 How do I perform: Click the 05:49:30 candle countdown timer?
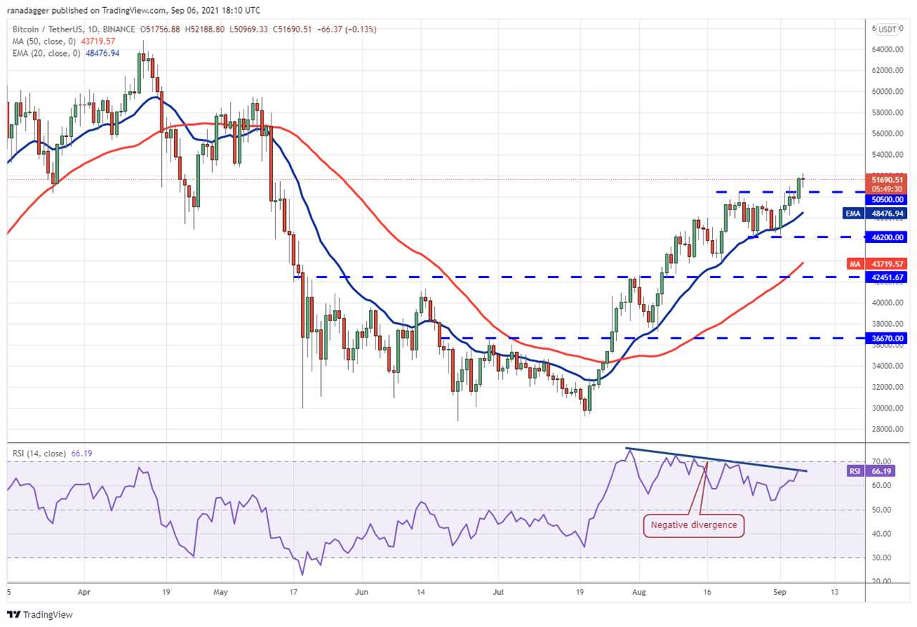[x=887, y=189]
